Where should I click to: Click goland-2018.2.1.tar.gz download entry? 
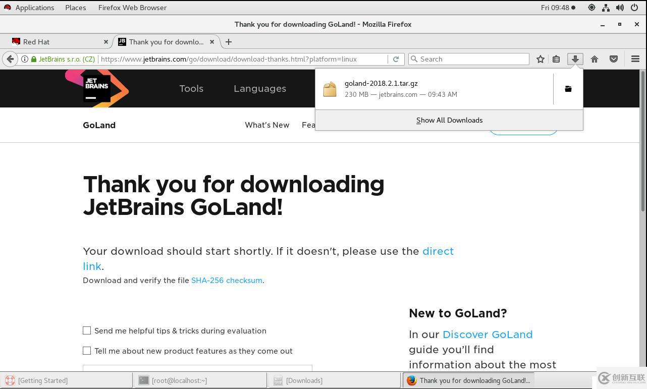pos(434,89)
